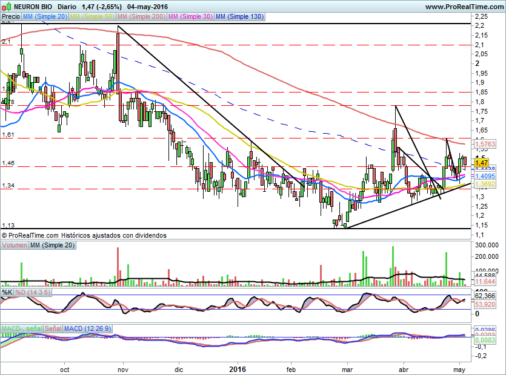Viewport: 506px width, 375px height.
Task: Click the 200.000 volume axis label
Action: [x=487, y=257]
